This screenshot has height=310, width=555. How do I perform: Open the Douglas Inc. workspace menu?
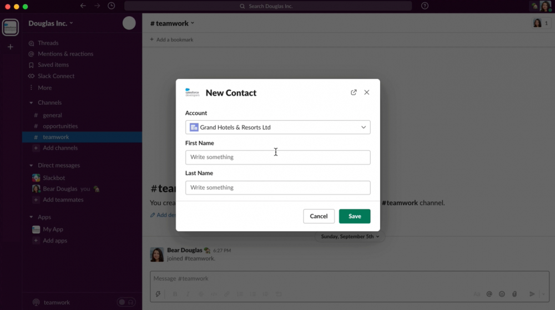coord(51,23)
